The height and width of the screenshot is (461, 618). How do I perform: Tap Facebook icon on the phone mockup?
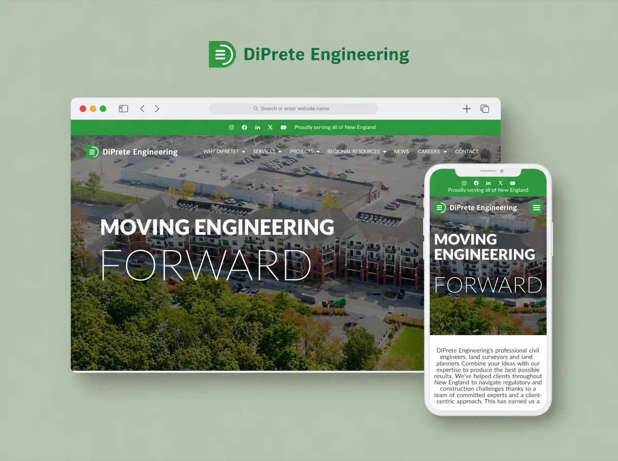[x=476, y=183]
